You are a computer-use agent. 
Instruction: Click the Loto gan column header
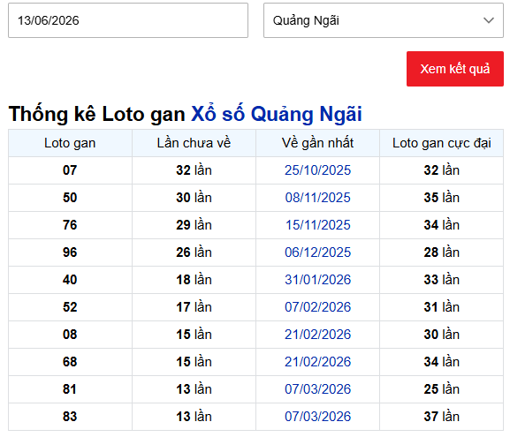[70, 143]
